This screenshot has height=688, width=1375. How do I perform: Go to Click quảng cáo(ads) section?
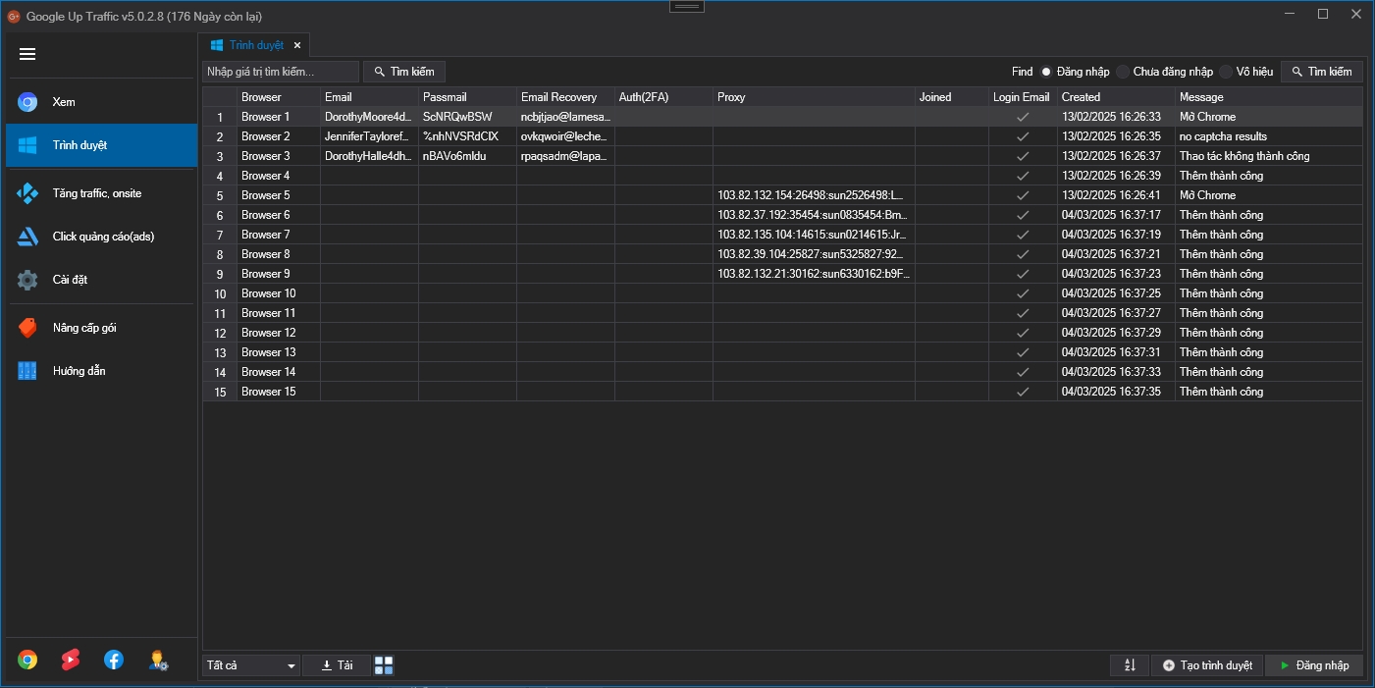tap(101, 237)
